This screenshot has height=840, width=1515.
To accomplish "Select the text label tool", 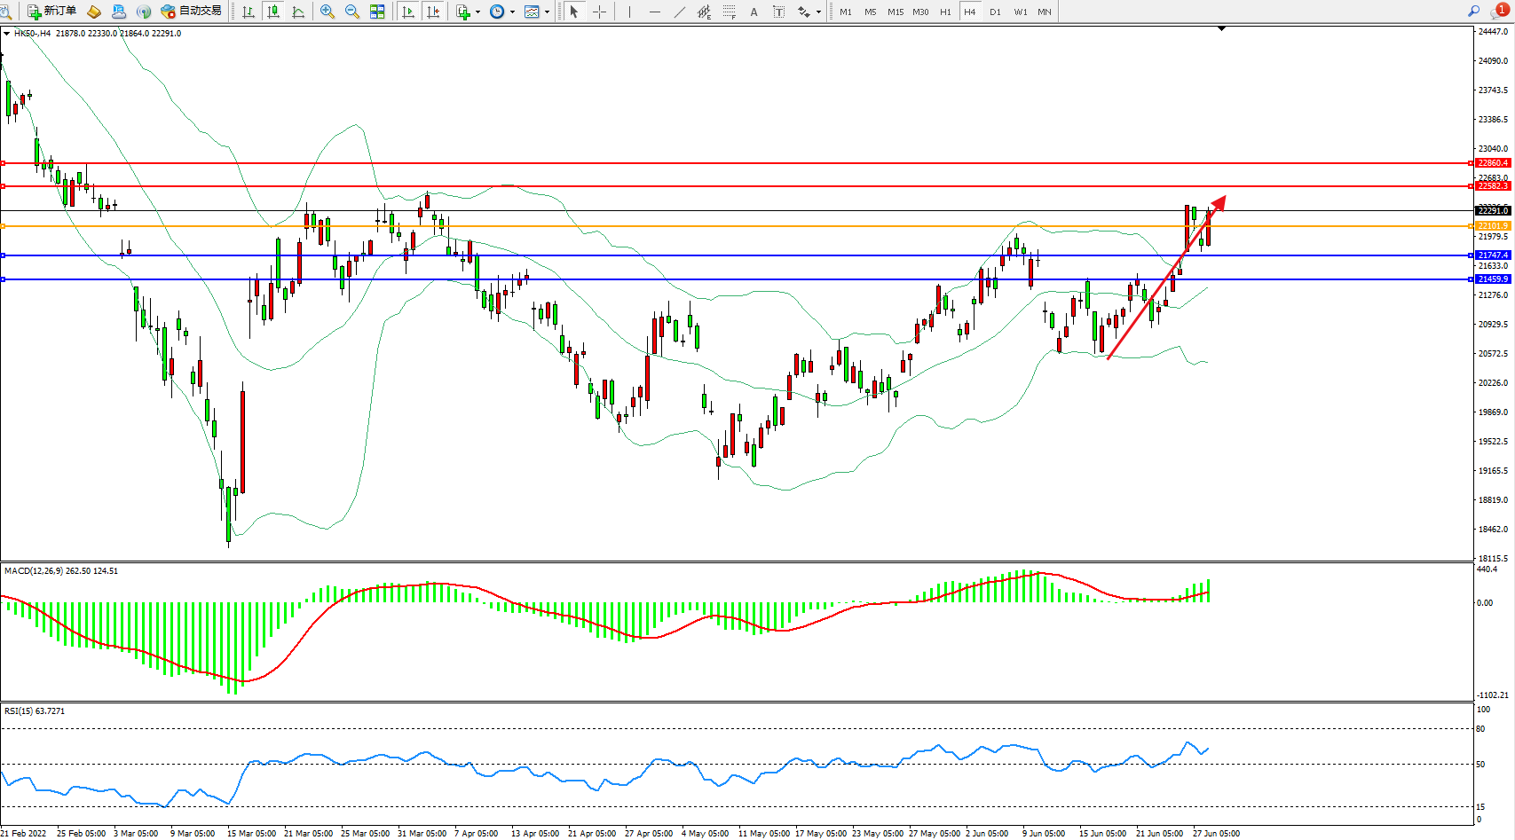I will pos(778,12).
